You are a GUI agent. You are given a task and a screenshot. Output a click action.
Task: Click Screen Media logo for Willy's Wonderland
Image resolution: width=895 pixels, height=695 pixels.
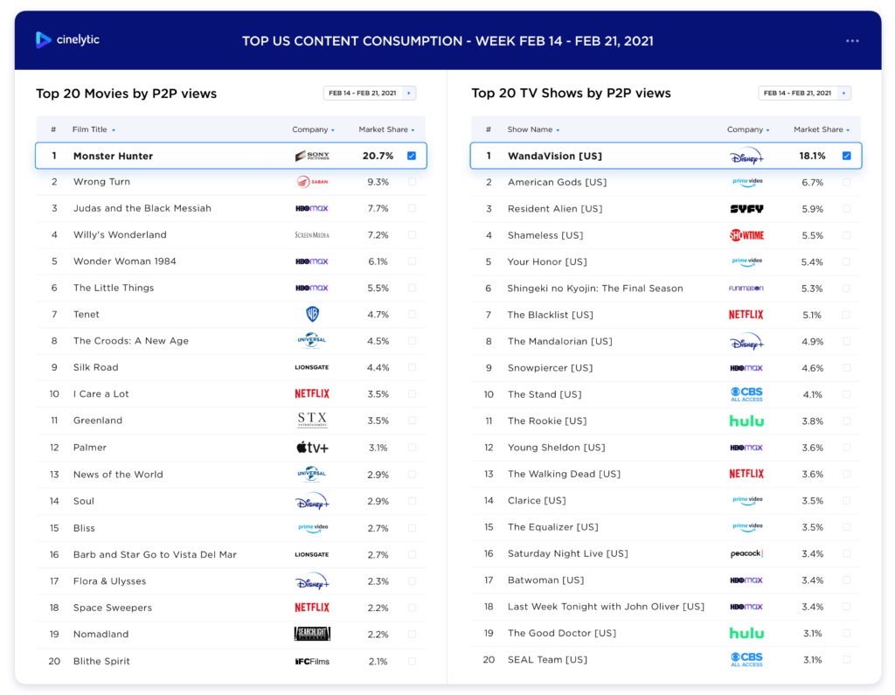tap(312, 234)
